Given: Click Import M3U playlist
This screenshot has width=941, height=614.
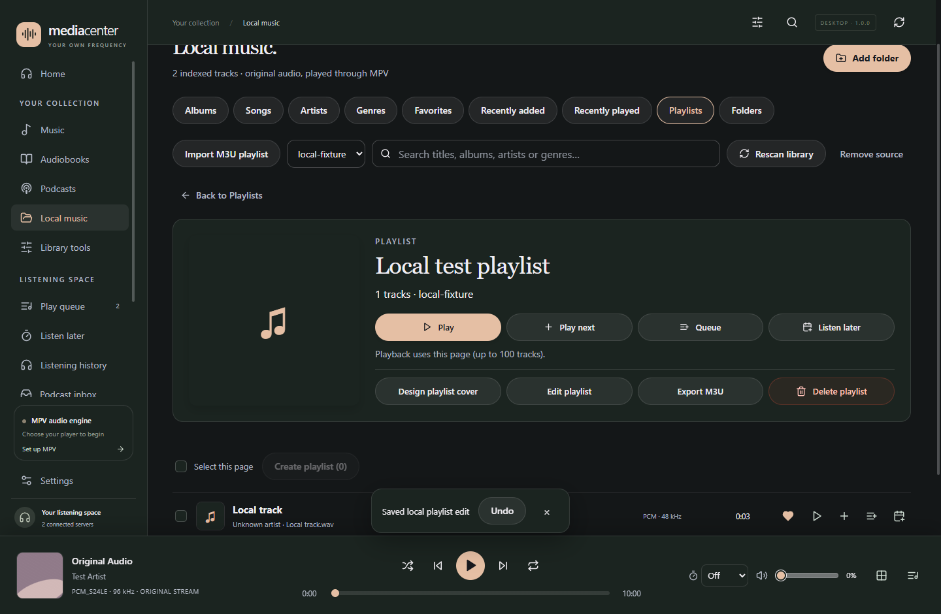Looking at the screenshot, I should (226, 154).
